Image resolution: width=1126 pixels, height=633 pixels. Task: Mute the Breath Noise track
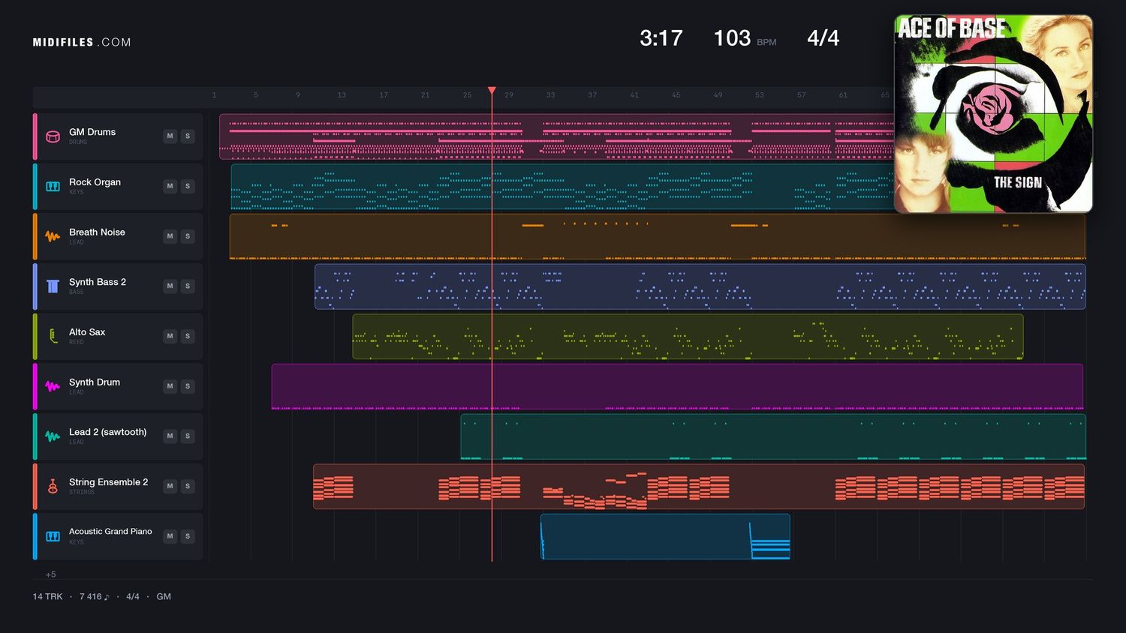click(x=170, y=236)
